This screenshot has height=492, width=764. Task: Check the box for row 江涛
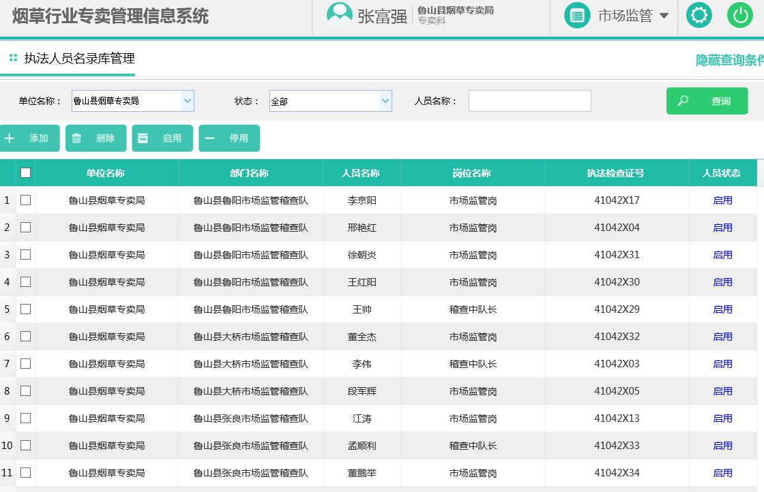click(x=26, y=418)
